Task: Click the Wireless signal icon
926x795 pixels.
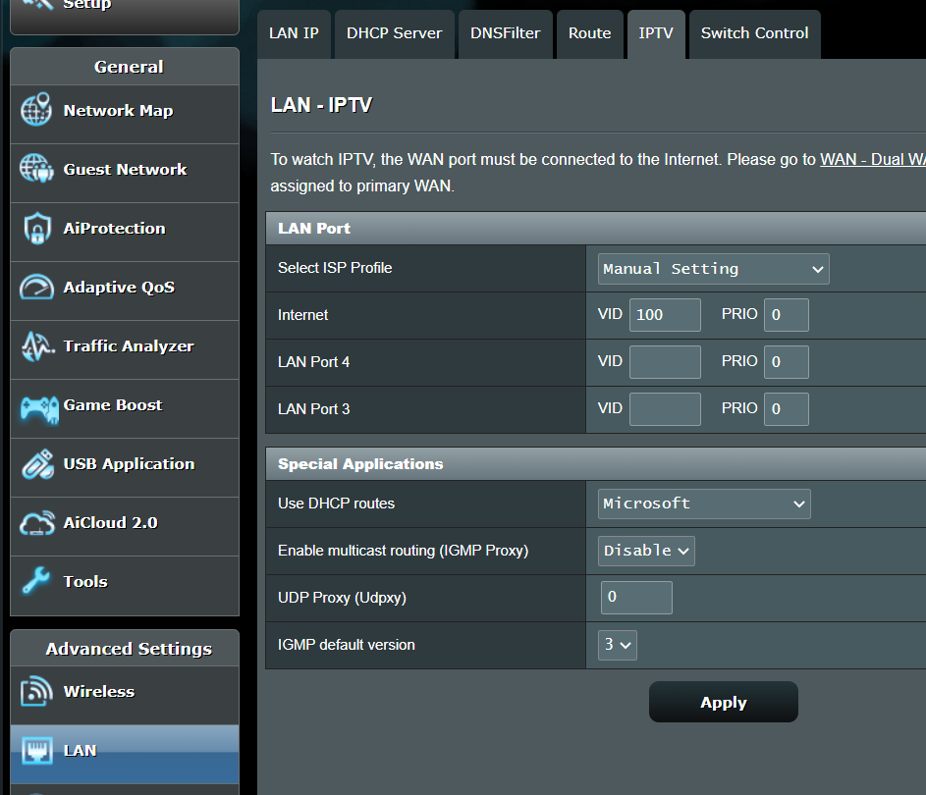Action: click(x=36, y=691)
